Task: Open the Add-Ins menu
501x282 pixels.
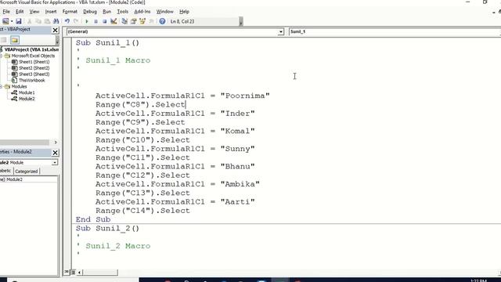Action: coord(142,12)
